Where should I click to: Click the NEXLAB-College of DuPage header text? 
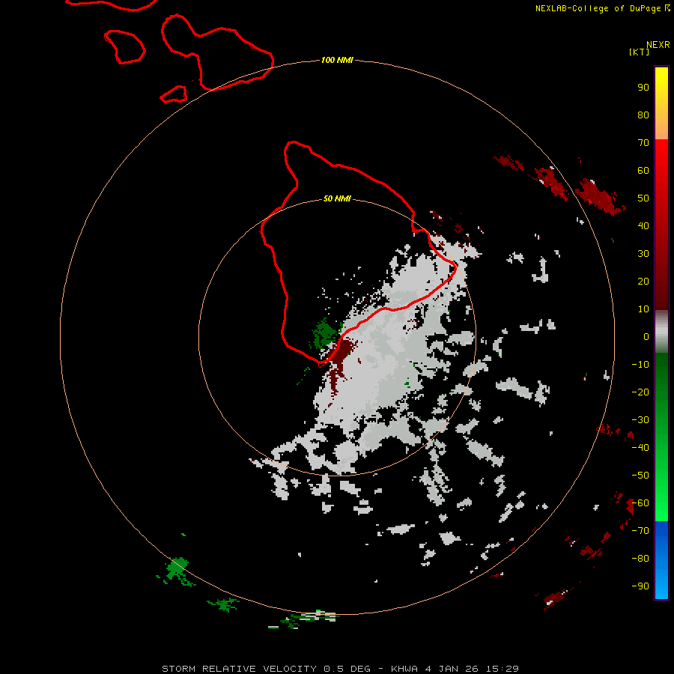coord(602,8)
